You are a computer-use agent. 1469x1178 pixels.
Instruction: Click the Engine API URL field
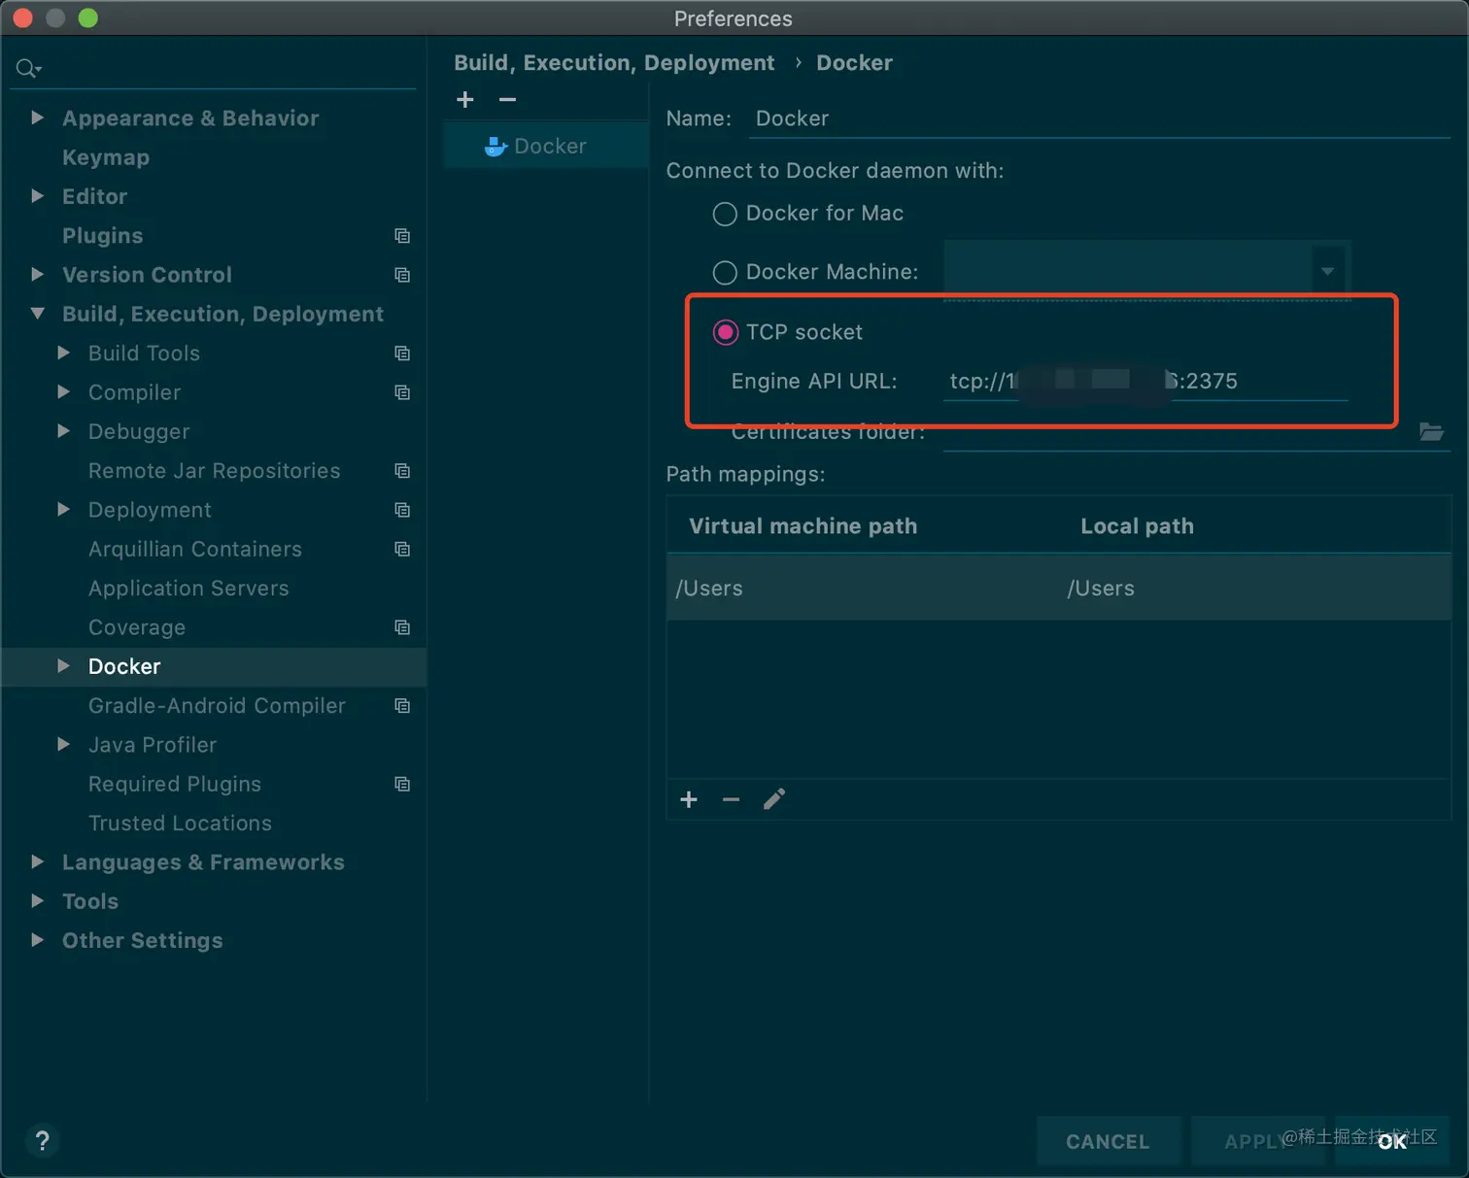[1145, 381]
